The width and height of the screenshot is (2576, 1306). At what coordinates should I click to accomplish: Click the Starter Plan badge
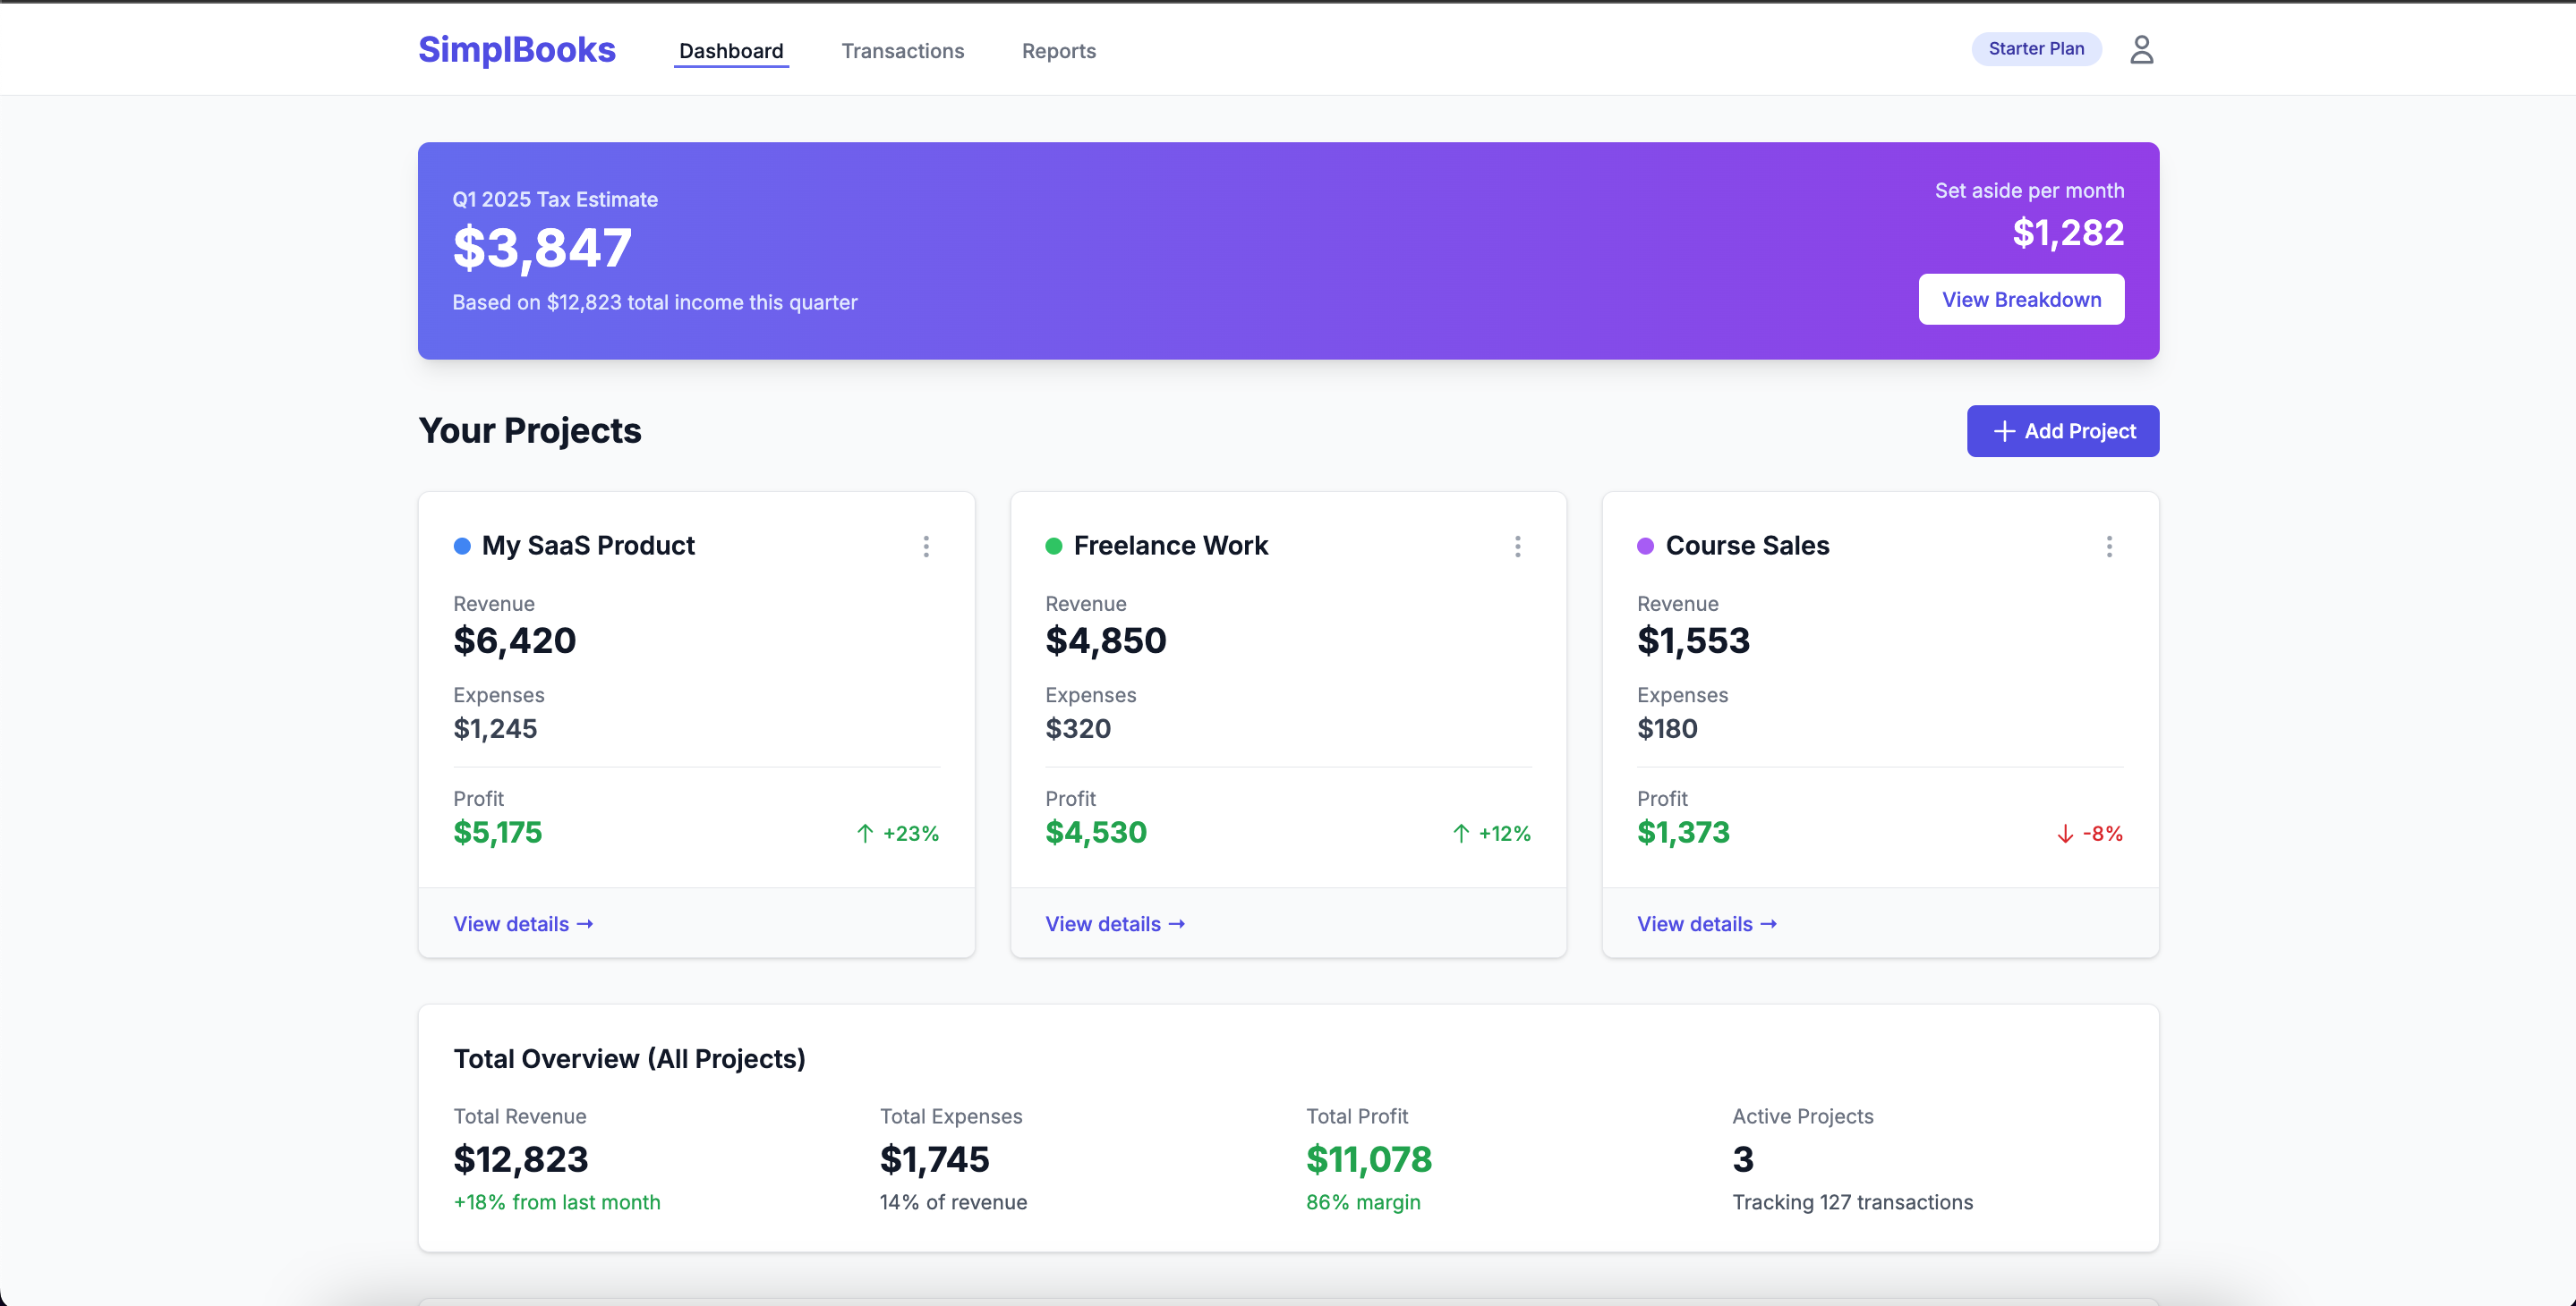point(2036,48)
